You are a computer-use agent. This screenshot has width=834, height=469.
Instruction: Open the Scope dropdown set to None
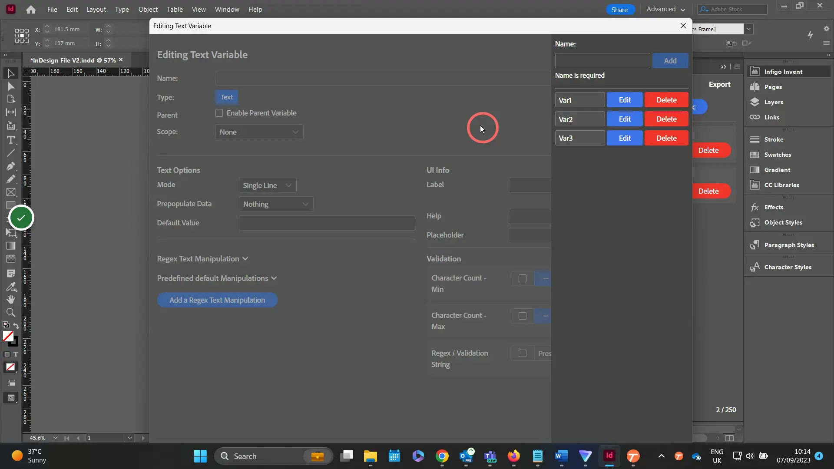pos(259,132)
